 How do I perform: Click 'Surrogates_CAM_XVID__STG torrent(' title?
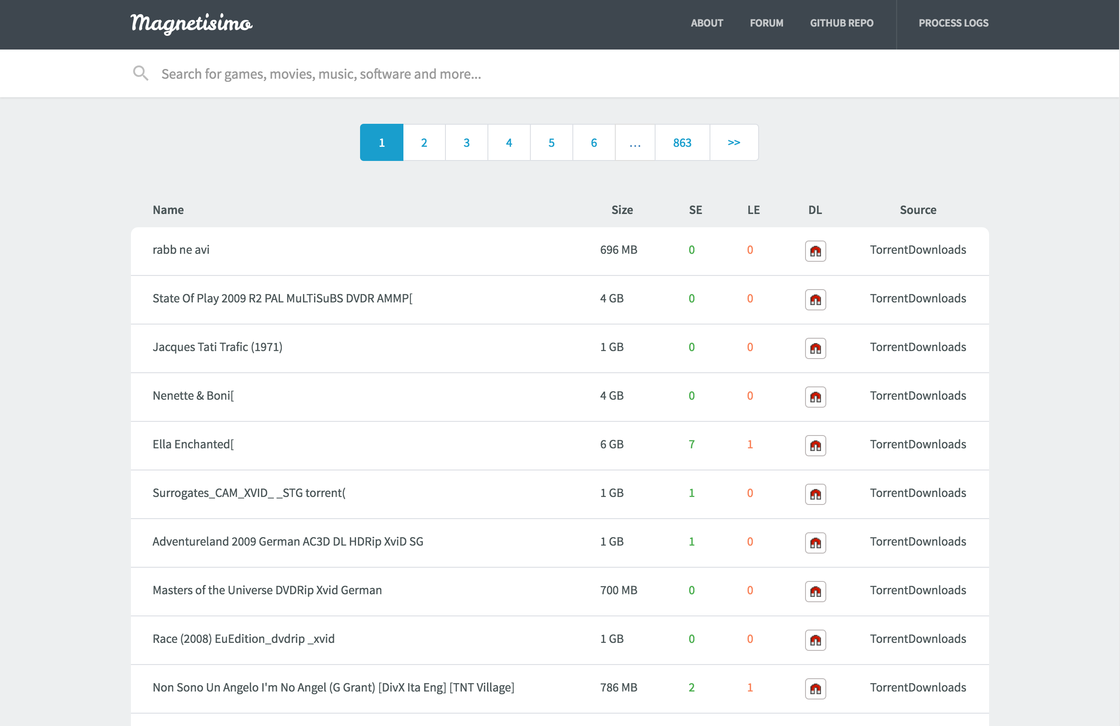249,493
